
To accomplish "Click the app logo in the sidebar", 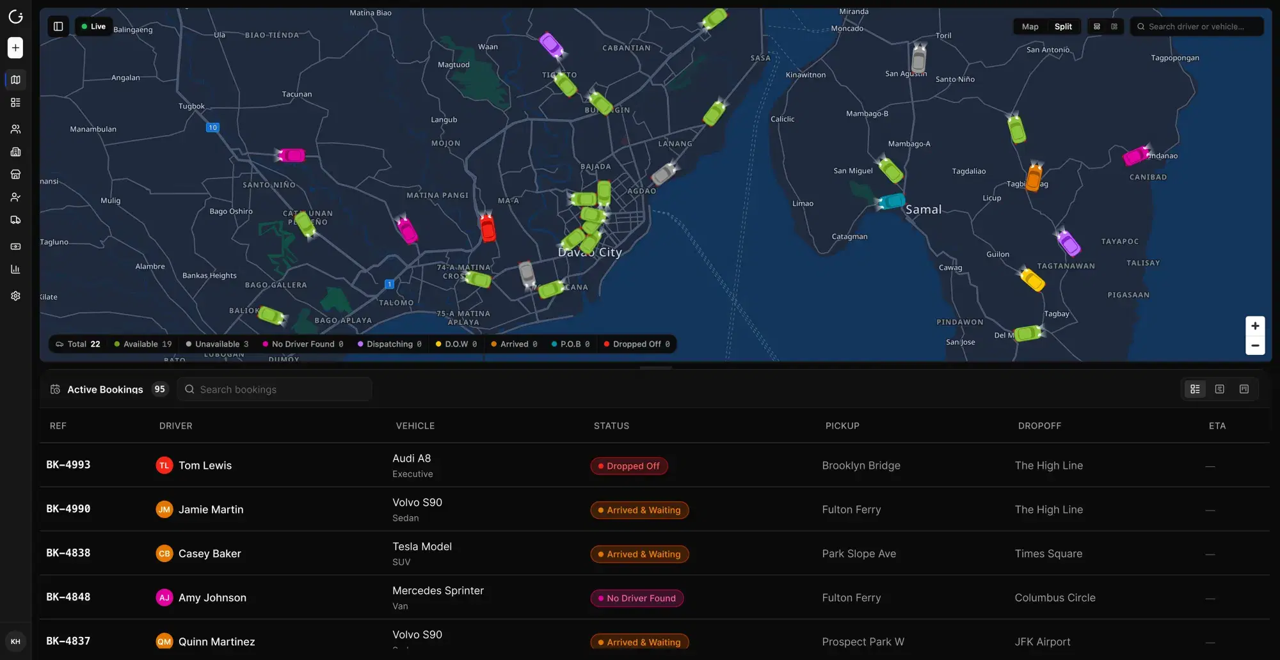I will click(15, 17).
